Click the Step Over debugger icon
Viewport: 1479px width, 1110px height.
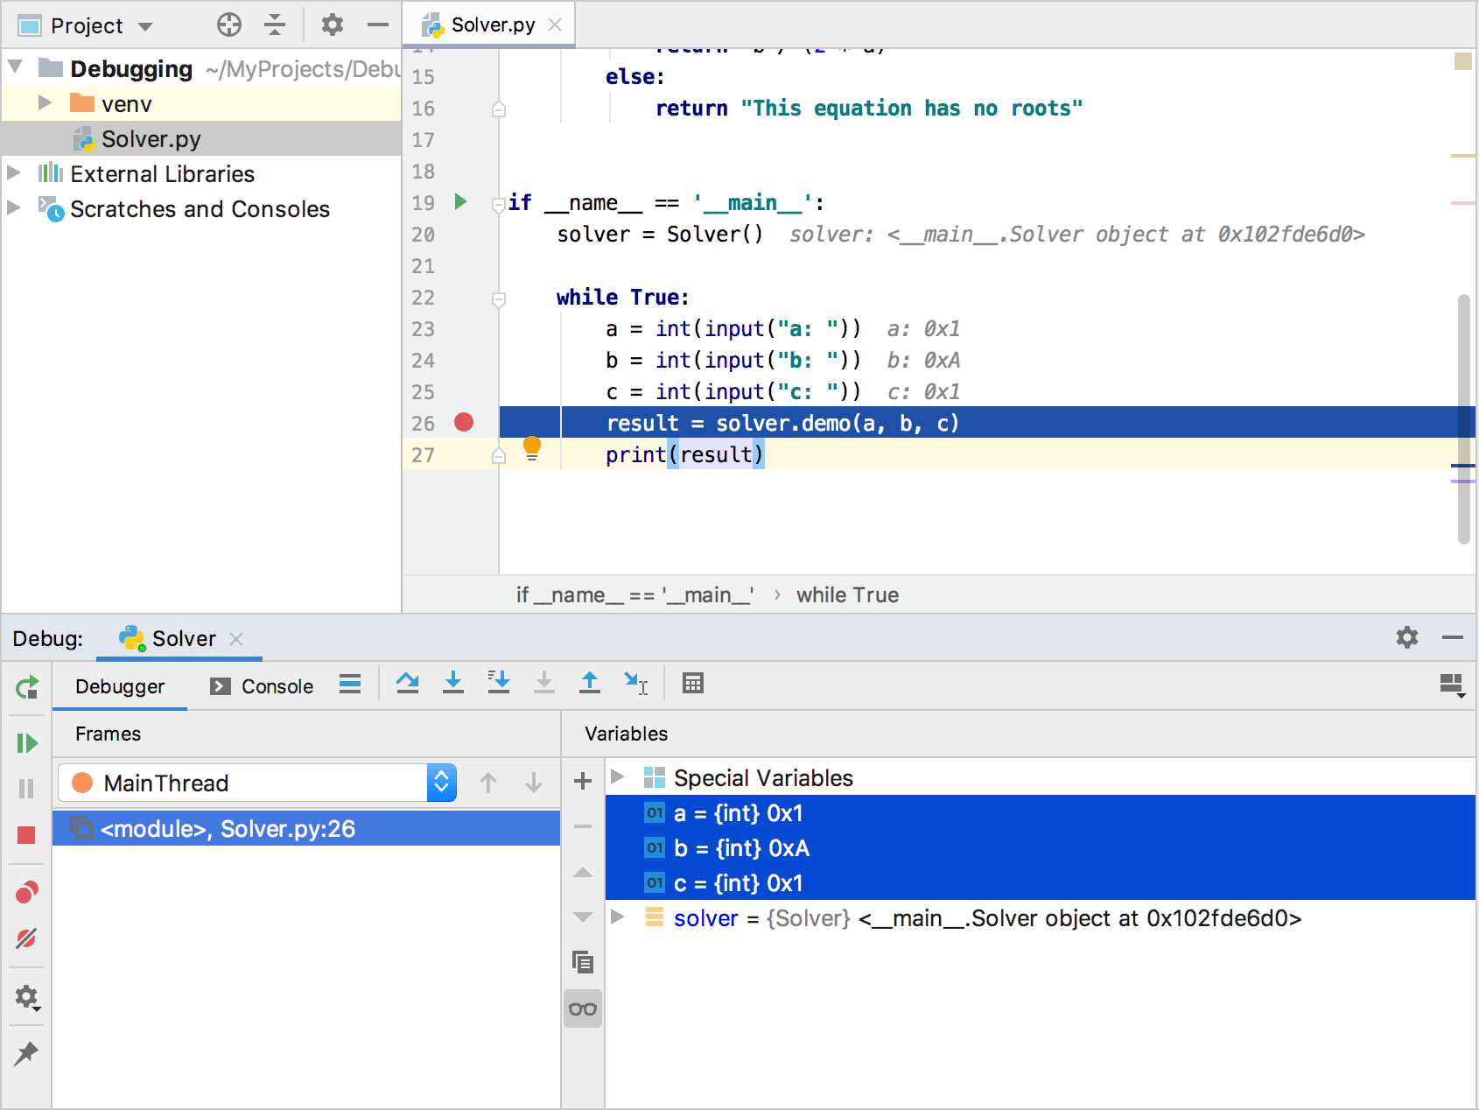407,684
